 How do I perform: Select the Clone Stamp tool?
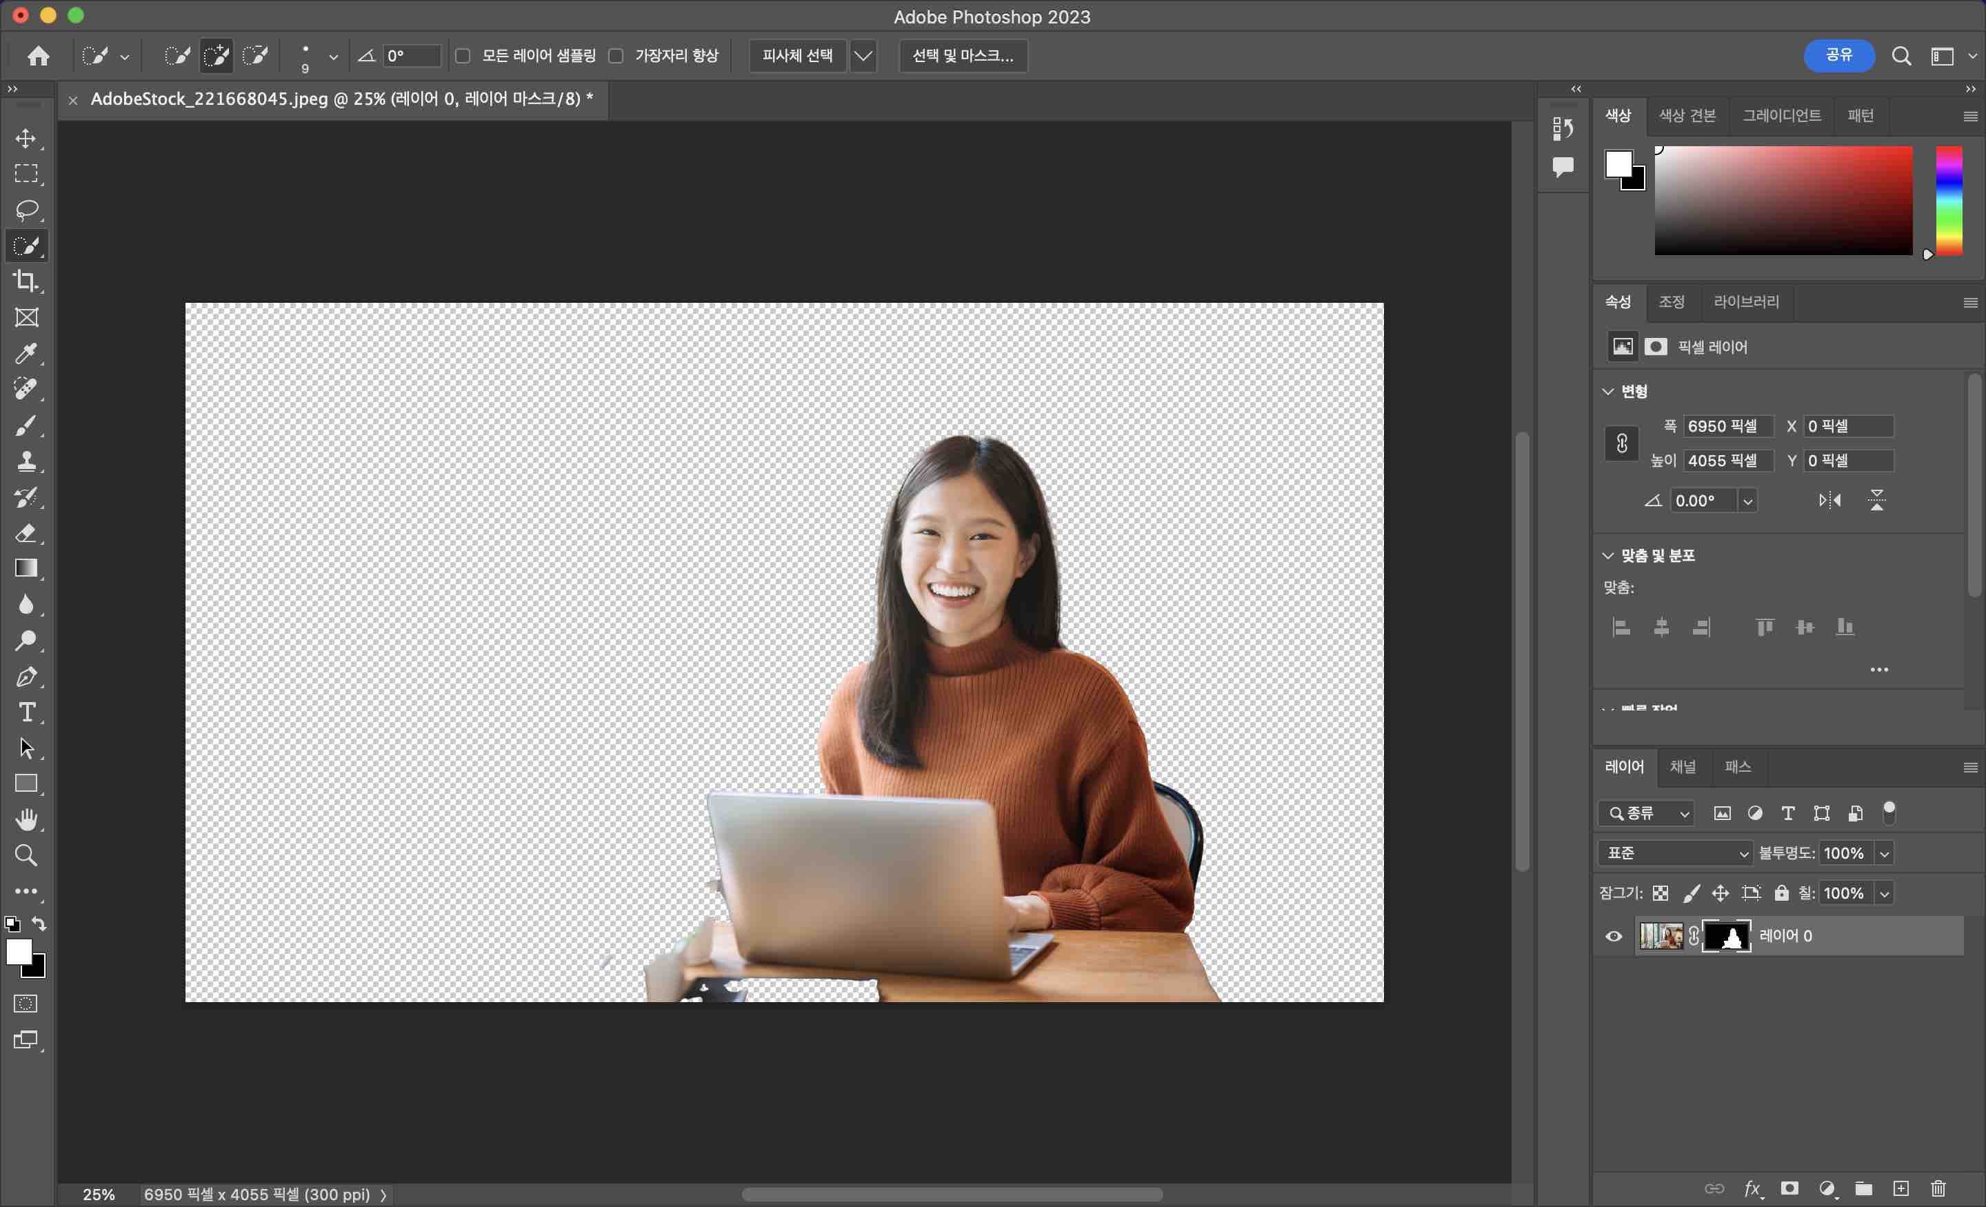[x=26, y=461]
